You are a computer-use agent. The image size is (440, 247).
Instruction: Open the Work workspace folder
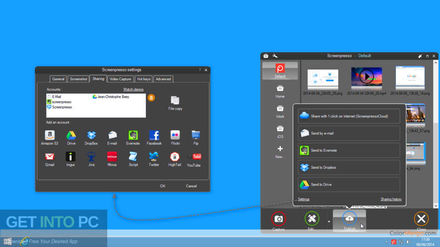280,111
